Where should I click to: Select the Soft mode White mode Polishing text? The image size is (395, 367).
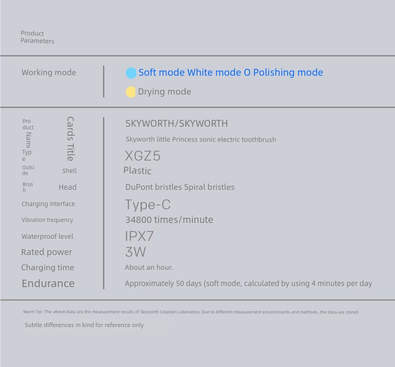click(x=231, y=73)
